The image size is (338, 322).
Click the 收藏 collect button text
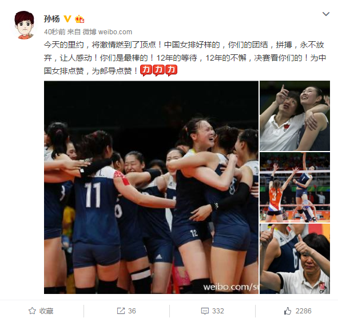[46, 311]
